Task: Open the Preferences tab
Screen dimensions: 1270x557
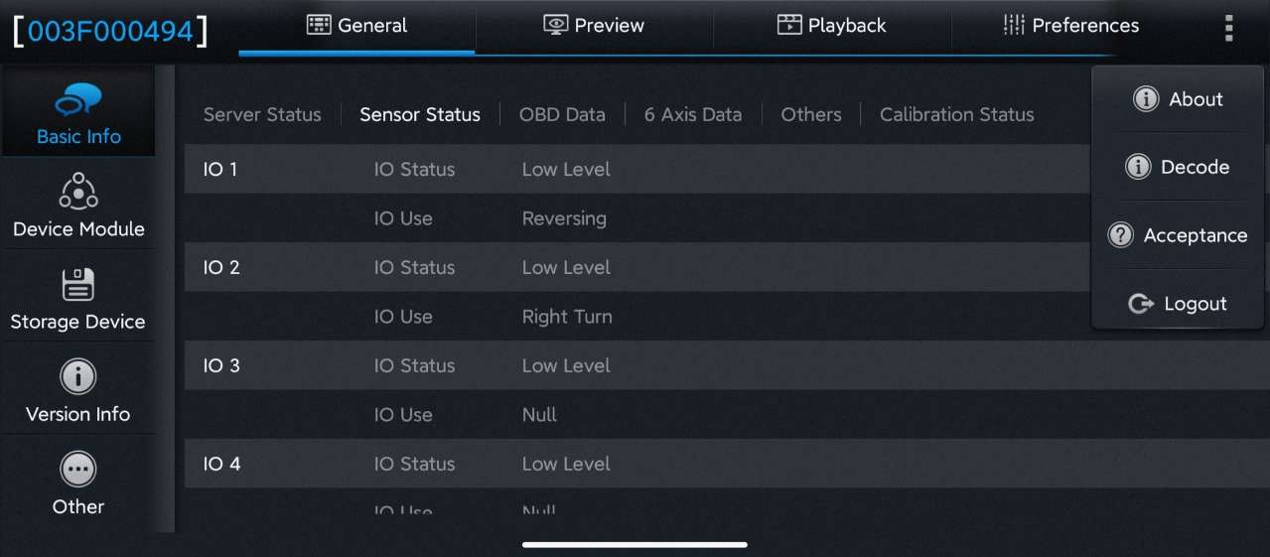Action: coord(1070,26)
